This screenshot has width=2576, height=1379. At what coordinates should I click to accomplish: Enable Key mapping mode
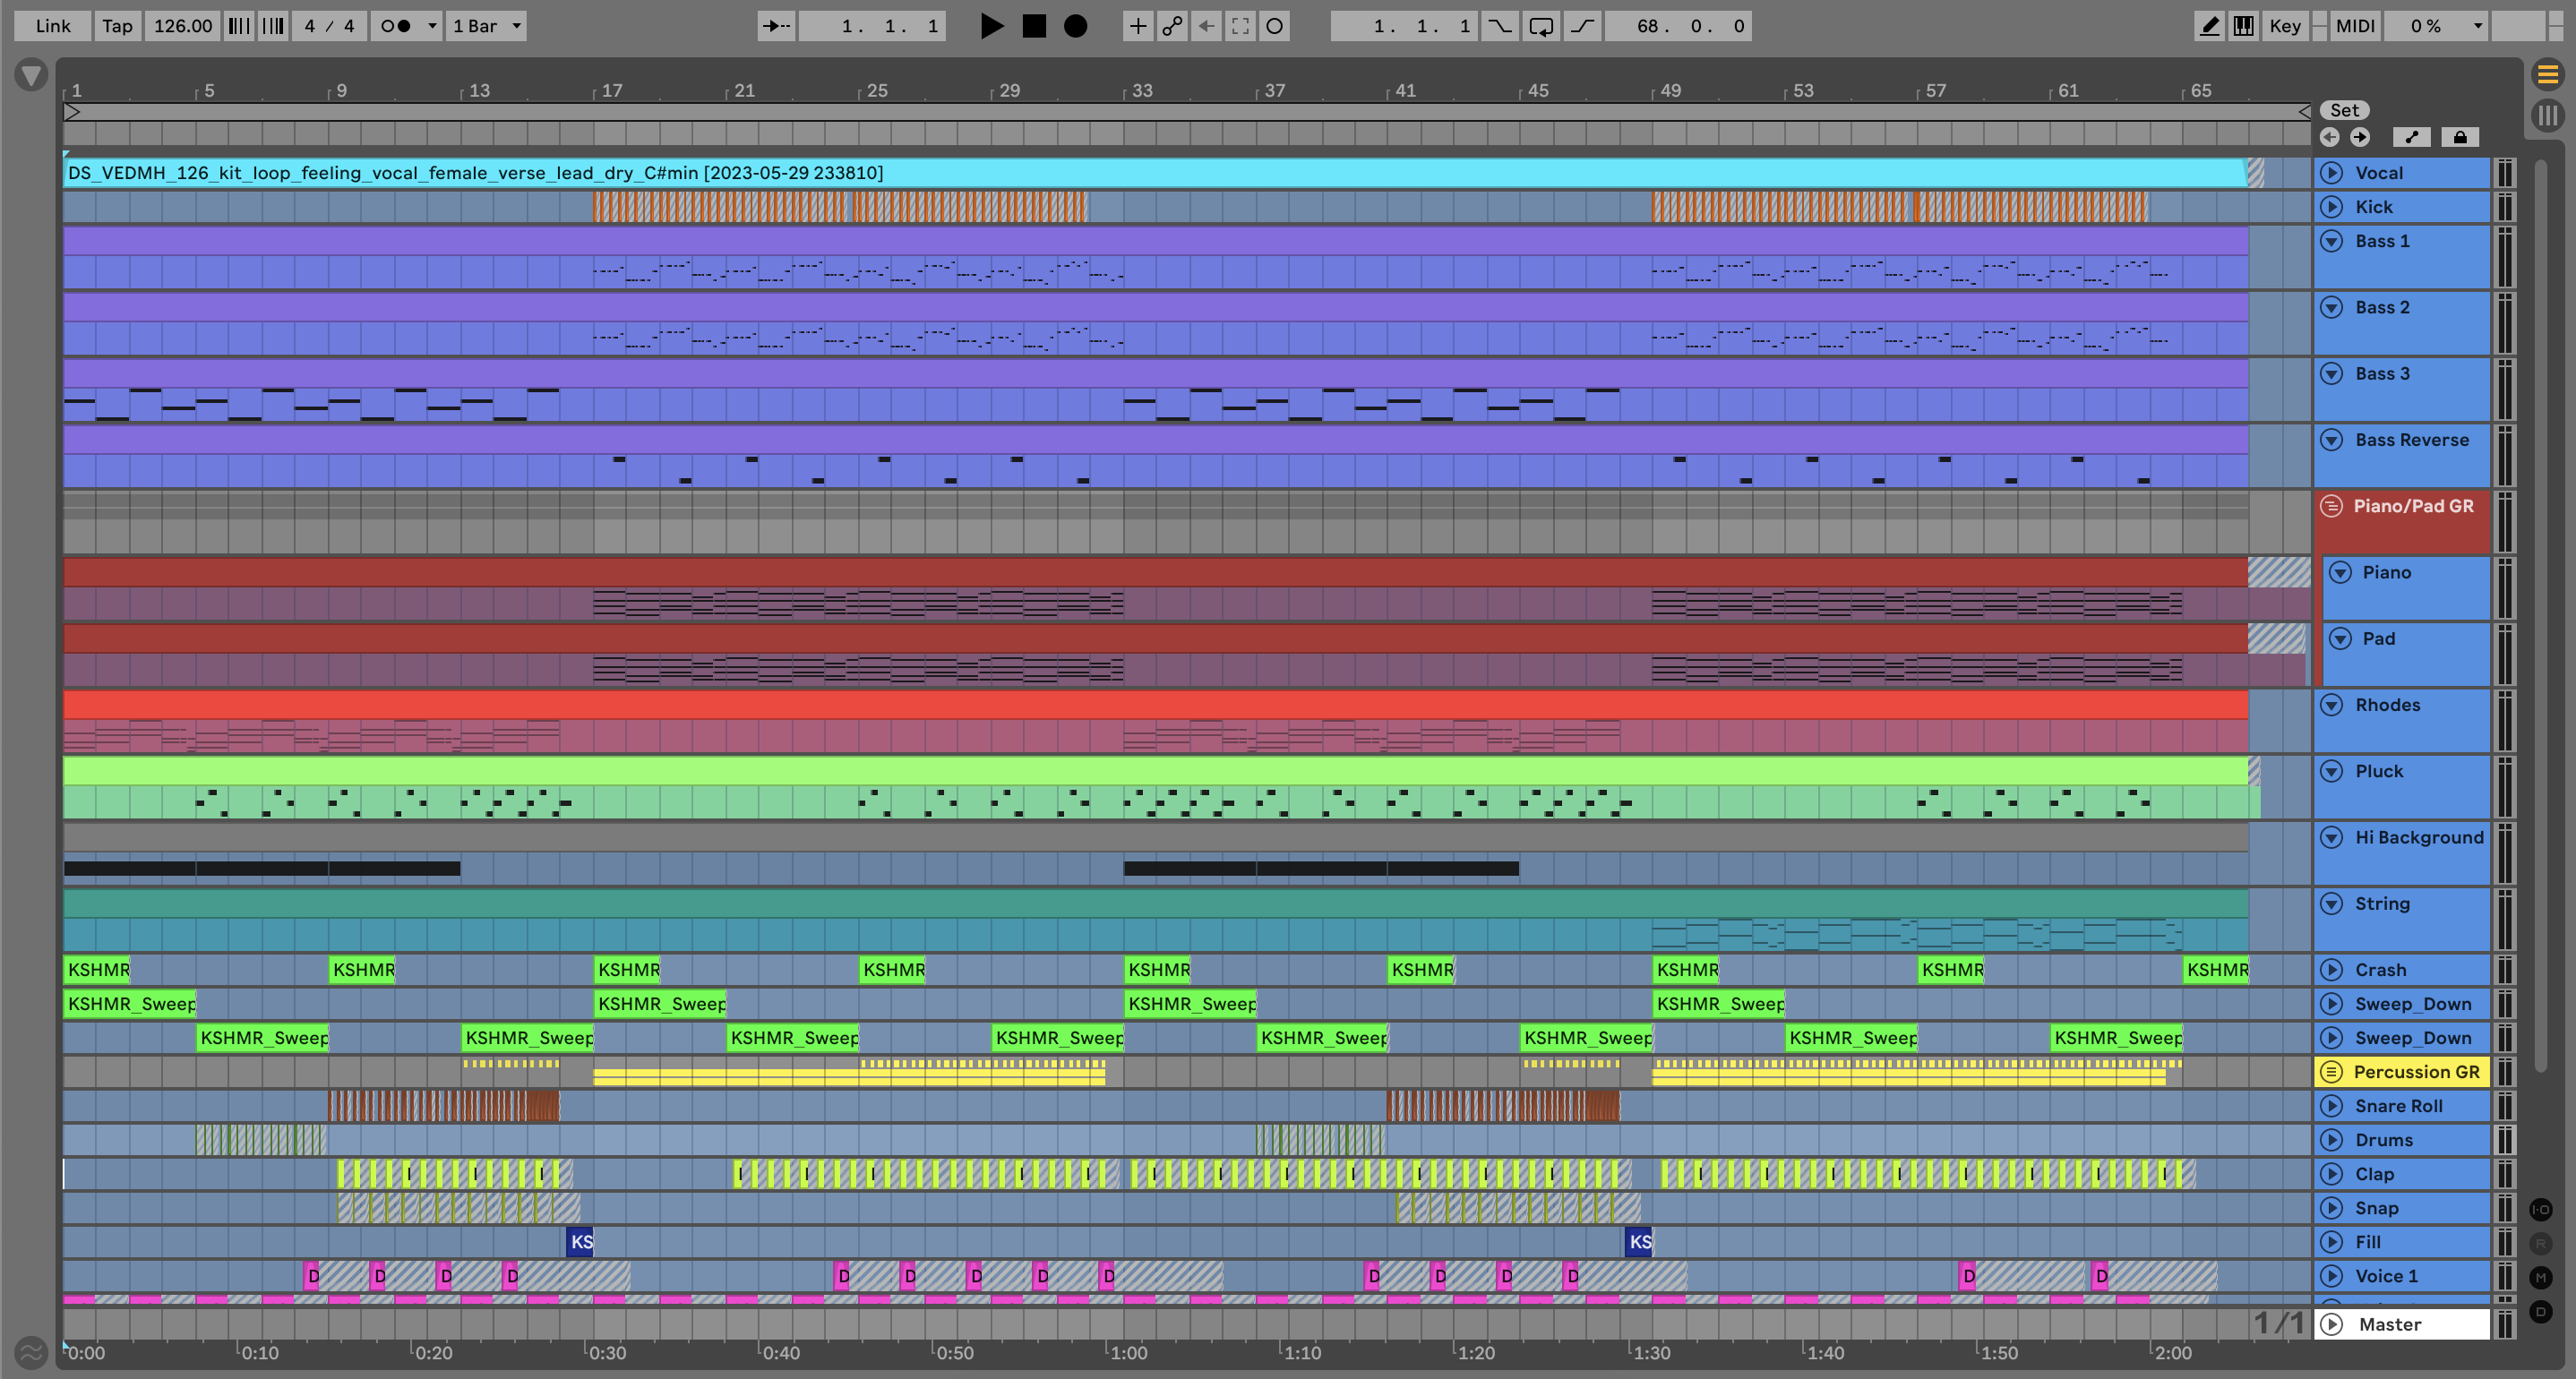2284,26
